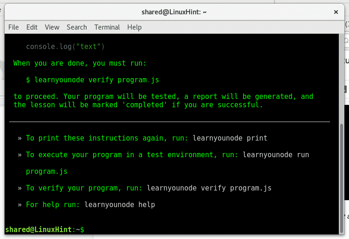Viewport: 349px width, 239px height.
Task: Click at the shell prompt cursor
Action: click(x=86, y=230)
